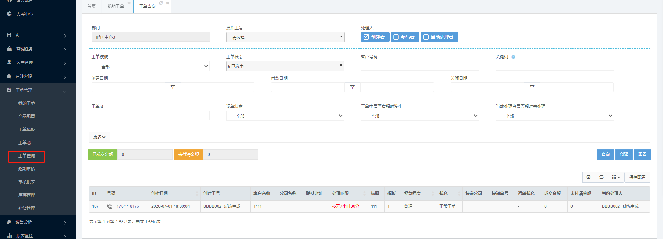Close the 我的工单 tab
Image resolution: width=663 pixels, height=239 pixels.
click(129, 3)
